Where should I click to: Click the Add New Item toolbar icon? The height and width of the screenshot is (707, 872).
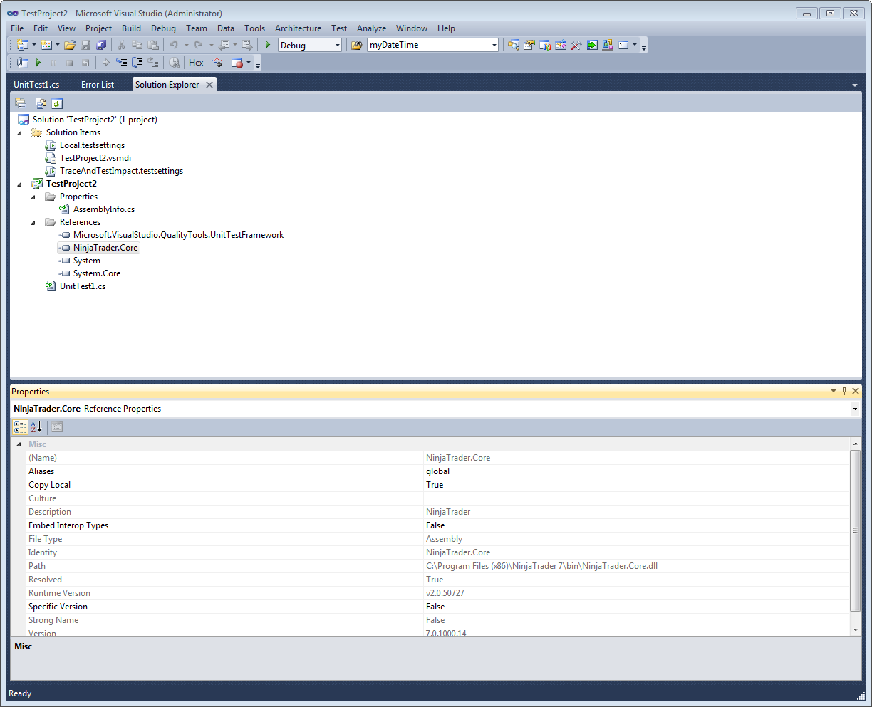[46, 45]
